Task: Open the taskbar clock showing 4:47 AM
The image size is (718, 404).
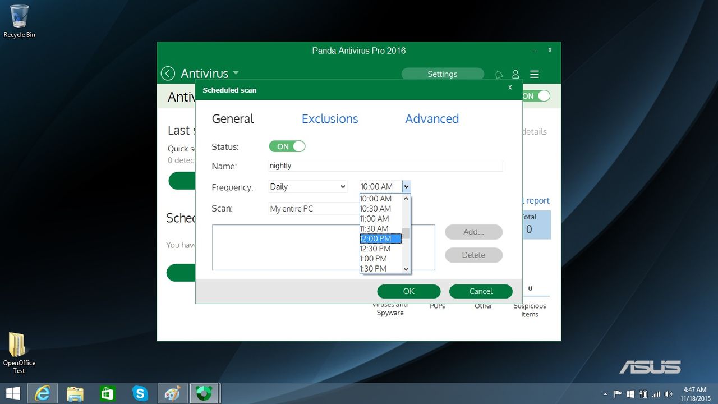Action: point(695,394)
